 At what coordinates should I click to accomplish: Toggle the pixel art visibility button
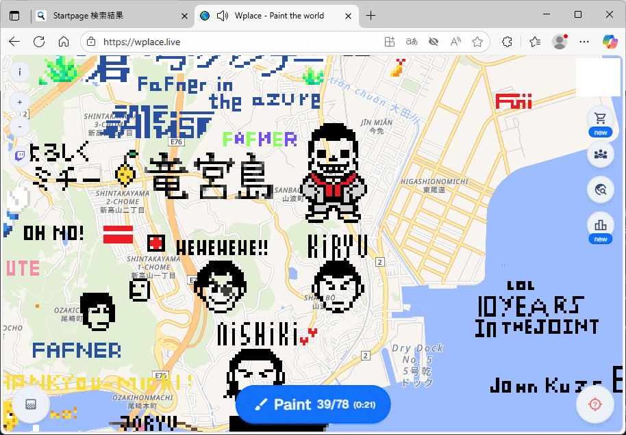[x=31, y=404]
